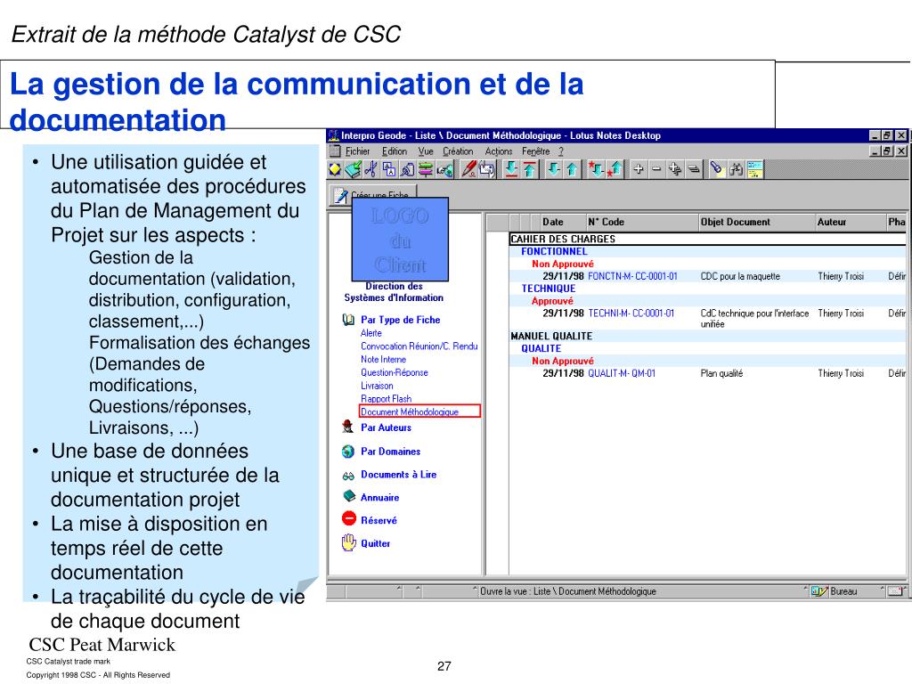
Task: Click the book icon beside Par Type de Fiche
Action: (x=348, y=320)
